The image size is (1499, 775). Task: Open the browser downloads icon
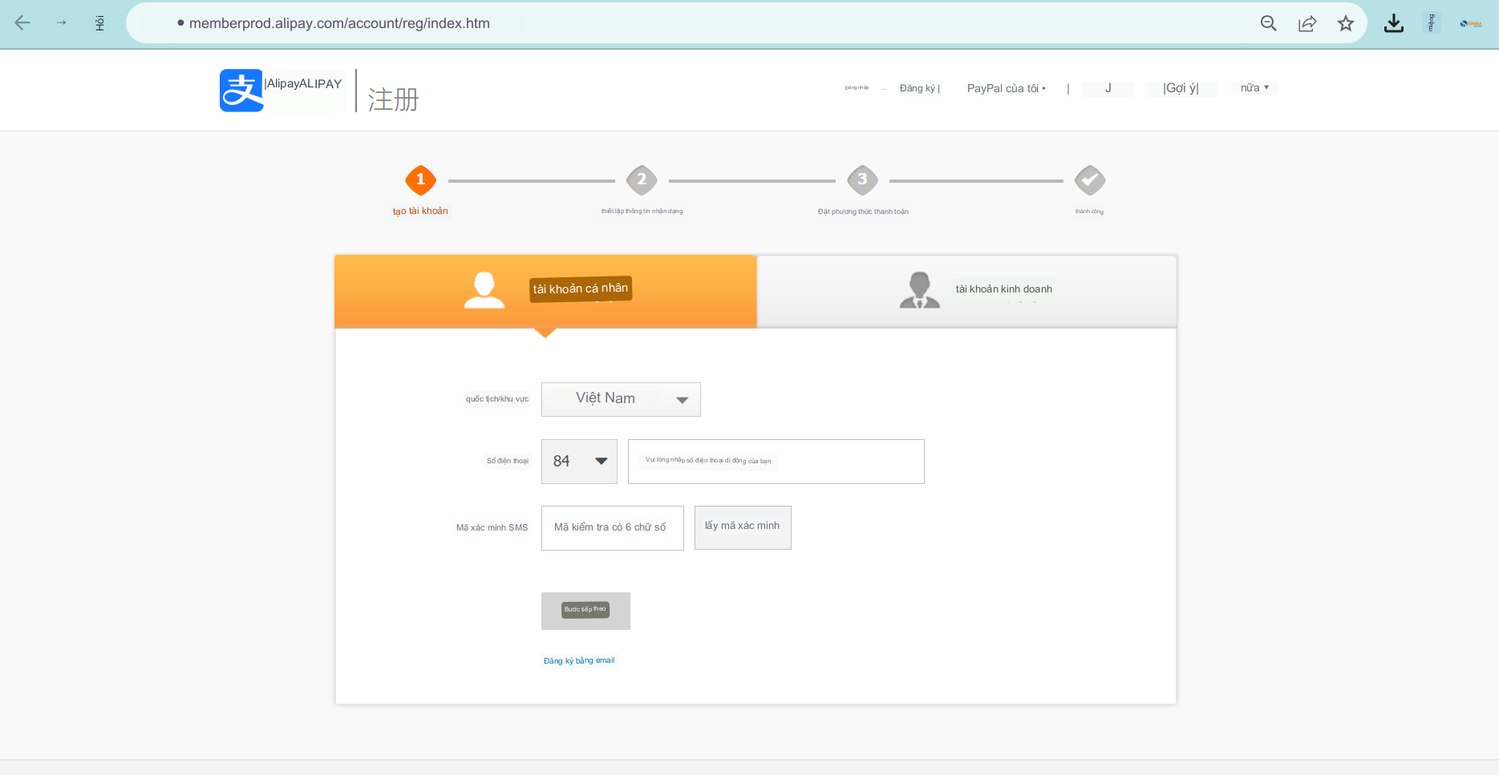point(1394,23)
